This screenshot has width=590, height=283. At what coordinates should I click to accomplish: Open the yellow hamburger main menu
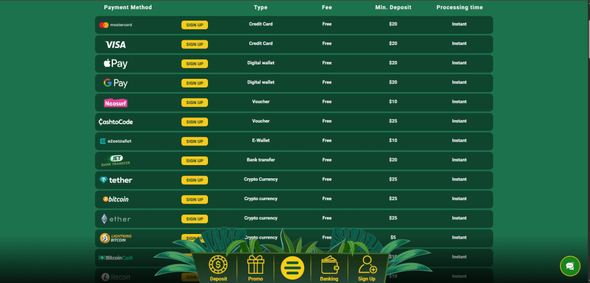coord(292,268)
